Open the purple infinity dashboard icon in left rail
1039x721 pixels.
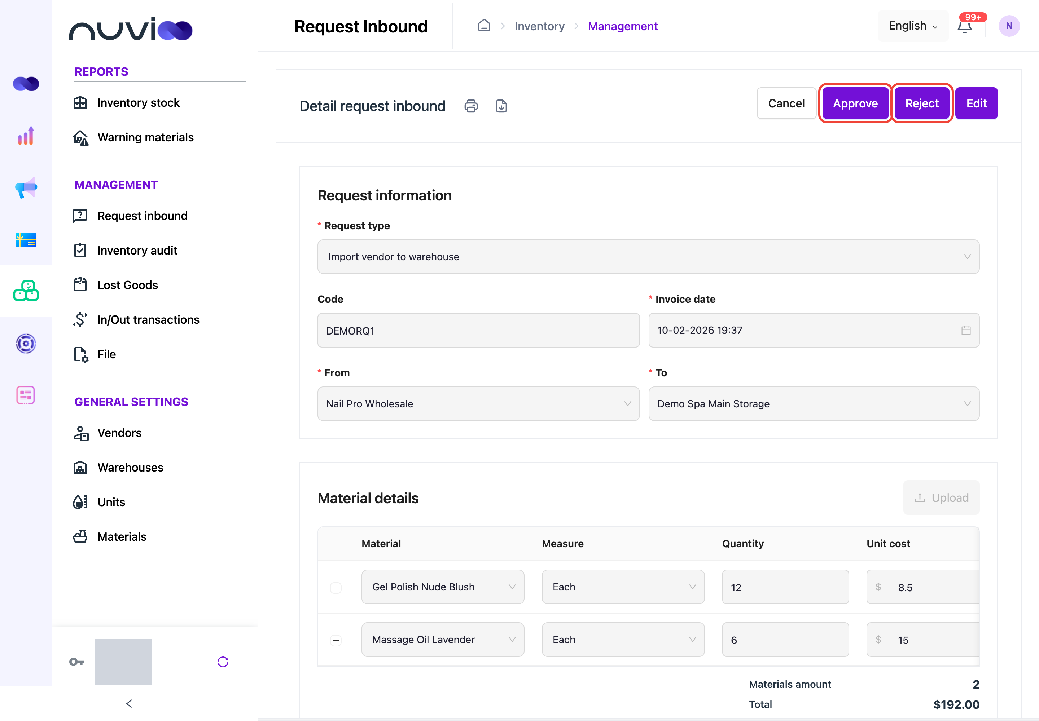click(x=26, y=84)
